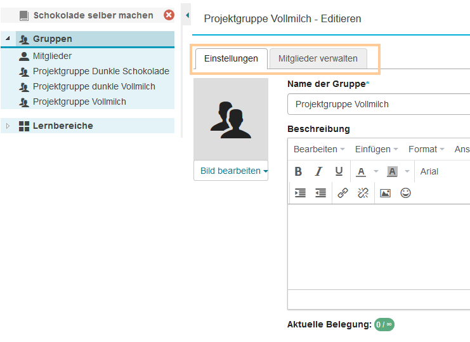Viewport: 470px width, 342px height.
Task: Toggle bold formatting
Action: pyautogui.click(x=298, y=171)
